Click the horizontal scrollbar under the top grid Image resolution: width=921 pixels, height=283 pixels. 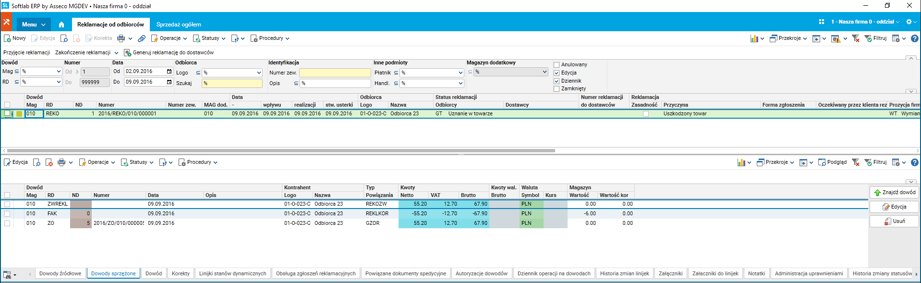click(281, 150)
